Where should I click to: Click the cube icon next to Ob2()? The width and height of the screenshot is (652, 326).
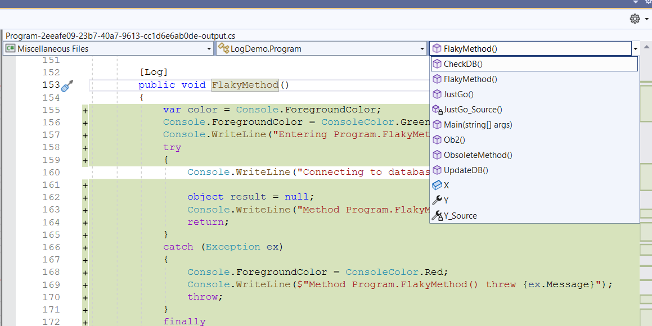(437, 139)
